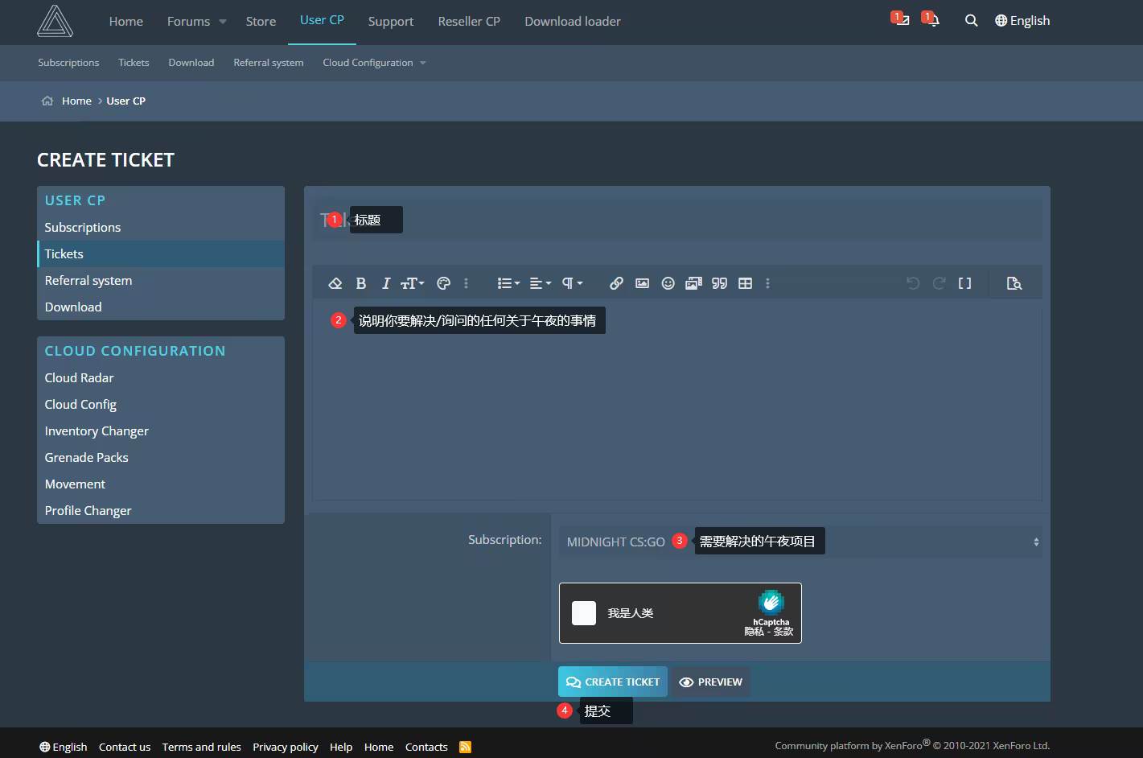The width and height of the screenshot is (1143, 758).
Task: Expand the list formatting dropdown
Action: pos(508,283)
